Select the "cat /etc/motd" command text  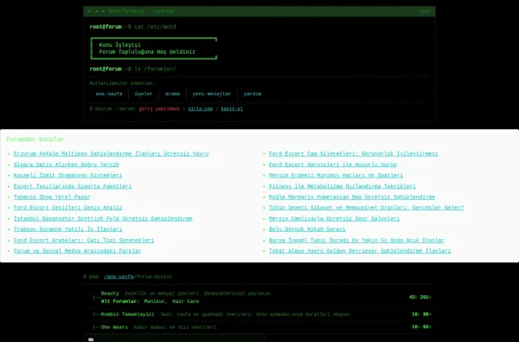pos(155,27)
